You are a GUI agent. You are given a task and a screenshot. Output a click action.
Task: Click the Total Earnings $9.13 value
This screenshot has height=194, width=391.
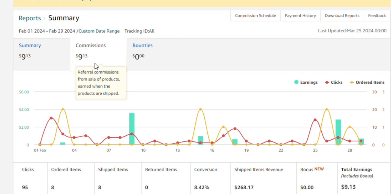click(348, 187)
